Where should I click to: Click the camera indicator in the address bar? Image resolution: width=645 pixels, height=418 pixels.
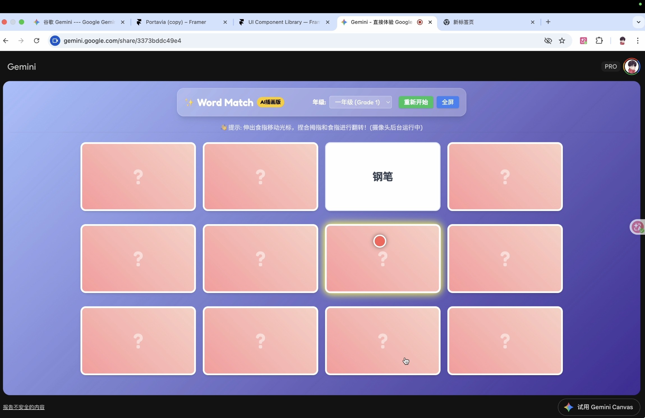pyautogui.click(x=55, y=41)
